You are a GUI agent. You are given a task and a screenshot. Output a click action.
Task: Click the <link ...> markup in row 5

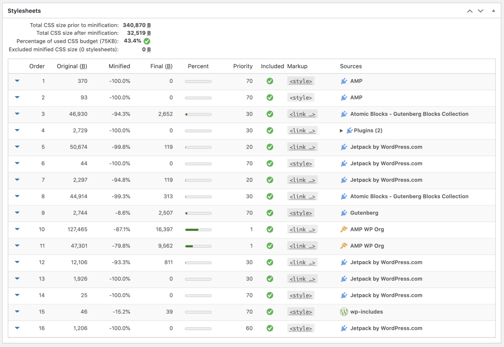302,147
